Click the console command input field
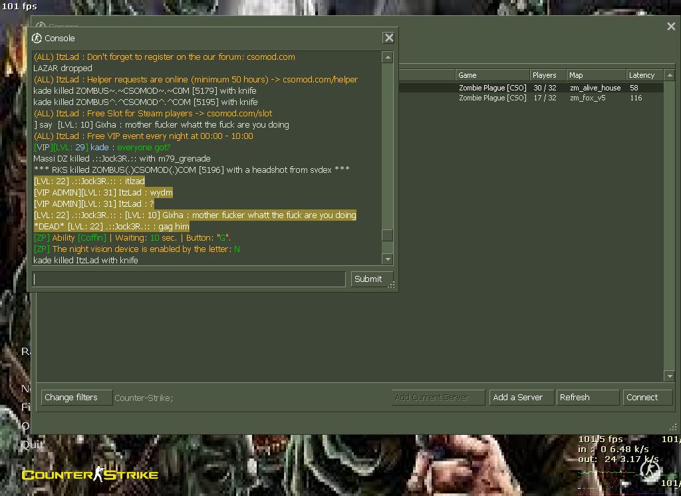This screenshot has width=681, height=496. coord(190,279)
